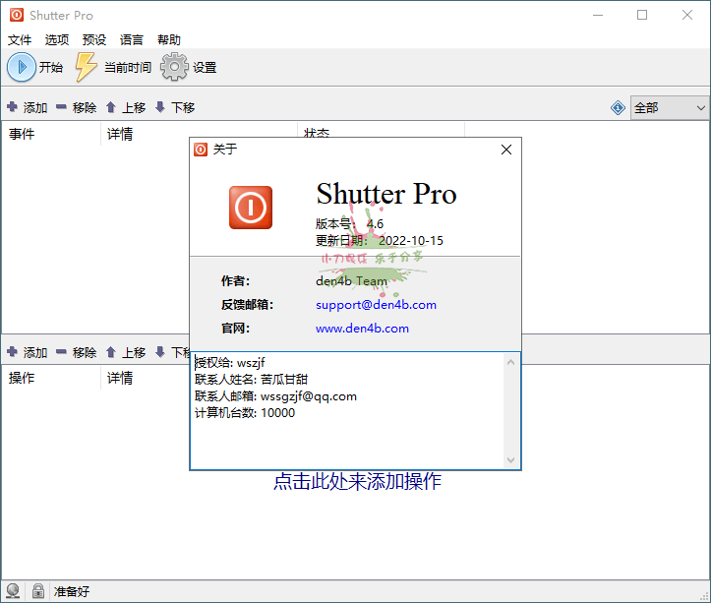Click the license text box scrollbar down arrow

[510, 460]
